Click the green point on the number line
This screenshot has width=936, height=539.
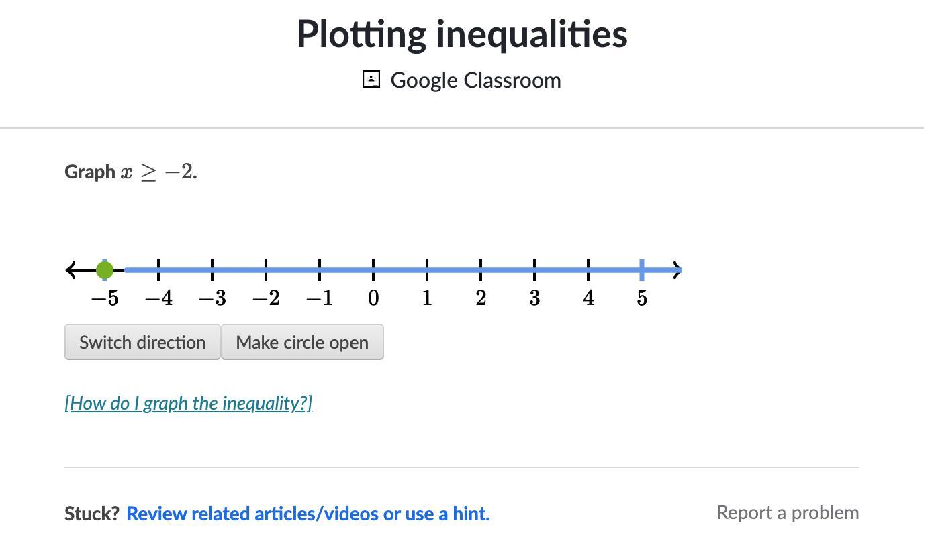[x=105, y=270]
